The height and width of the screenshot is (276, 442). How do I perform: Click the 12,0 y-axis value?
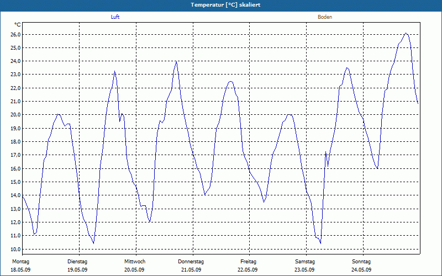pyautogui.click(x=15, y=222)
